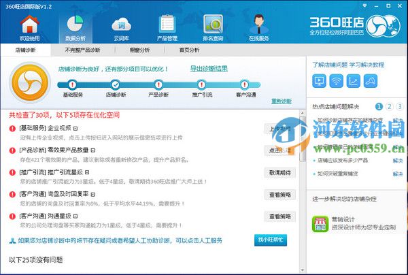Click 查看策略 for 沟通星级
The width and height of the screenshot is (408, 275).
[280, 216]
